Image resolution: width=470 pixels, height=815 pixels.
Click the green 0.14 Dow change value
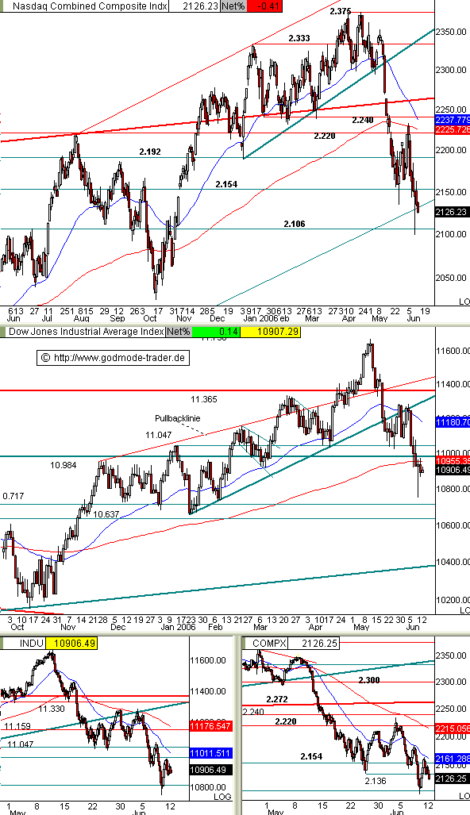[216, 331]
